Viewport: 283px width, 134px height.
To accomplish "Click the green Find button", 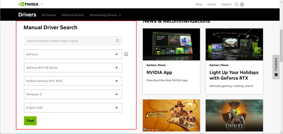I will pos(30,121).
